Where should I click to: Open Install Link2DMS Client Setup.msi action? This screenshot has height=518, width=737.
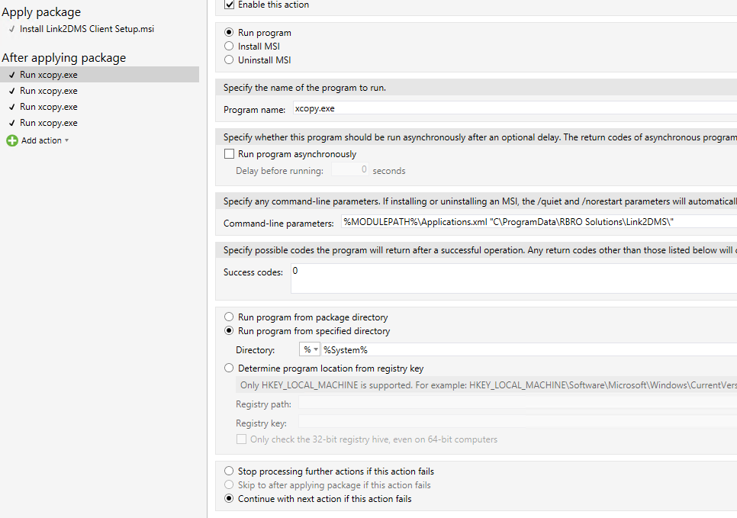tap(86, 29)
